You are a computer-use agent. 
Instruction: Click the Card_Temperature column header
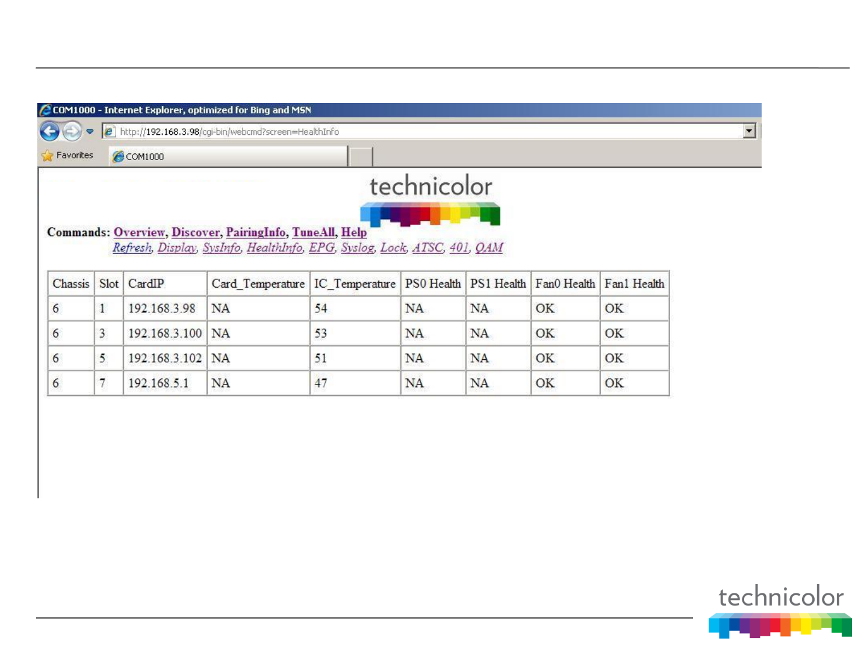[258, 283]
